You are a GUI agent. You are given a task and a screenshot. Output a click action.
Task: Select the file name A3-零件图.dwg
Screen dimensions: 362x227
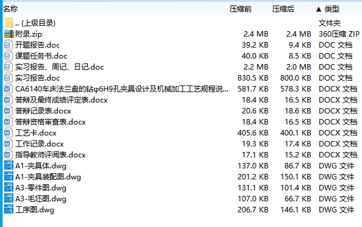click(x=41, y=188)
